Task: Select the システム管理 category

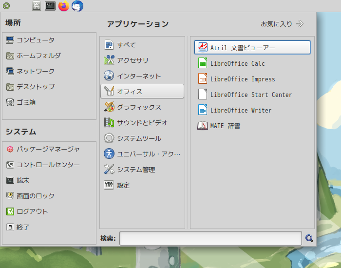Action: pos(142,169)
